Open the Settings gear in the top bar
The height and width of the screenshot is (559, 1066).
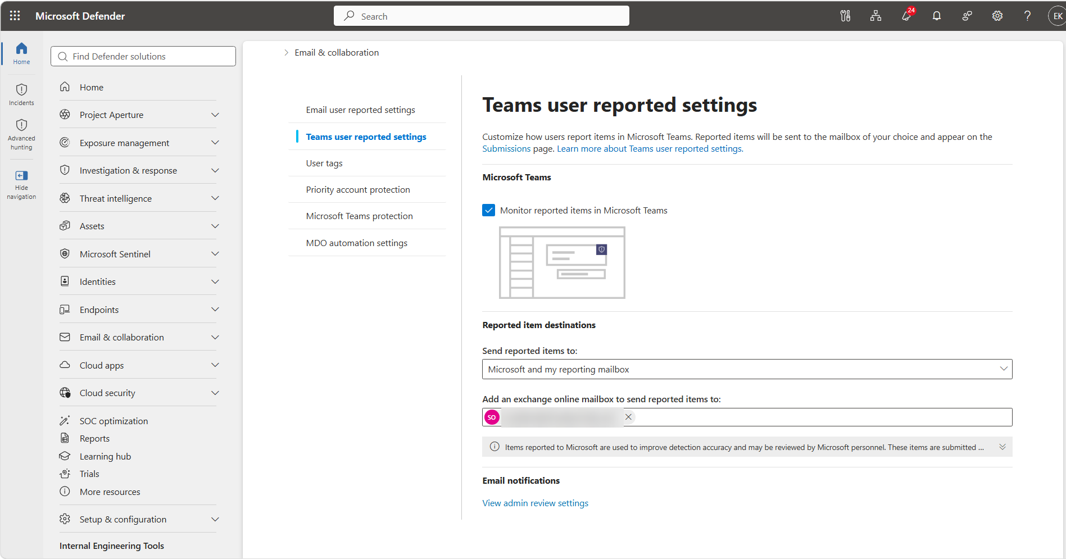[997, 16]
